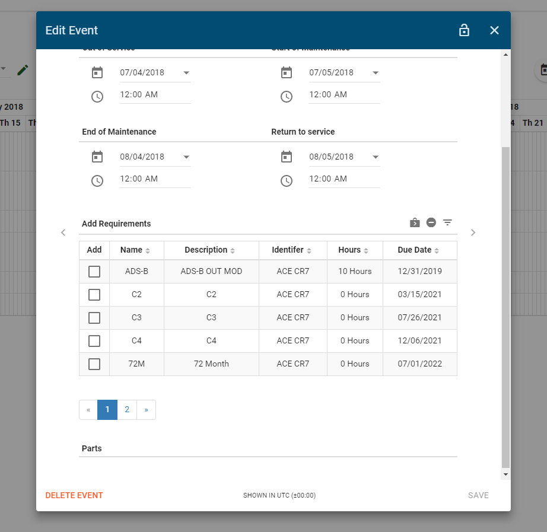547x532 pixels.
Task: Click the SAVE button
Action: click(x=478, y=495)
